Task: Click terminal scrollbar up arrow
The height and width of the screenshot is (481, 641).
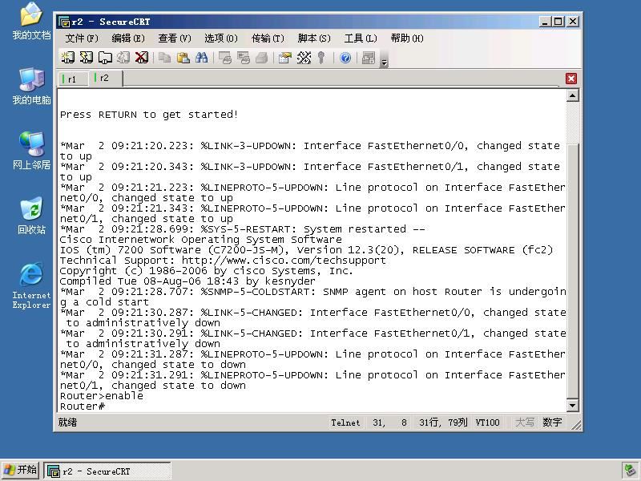Action: point(572,95)
